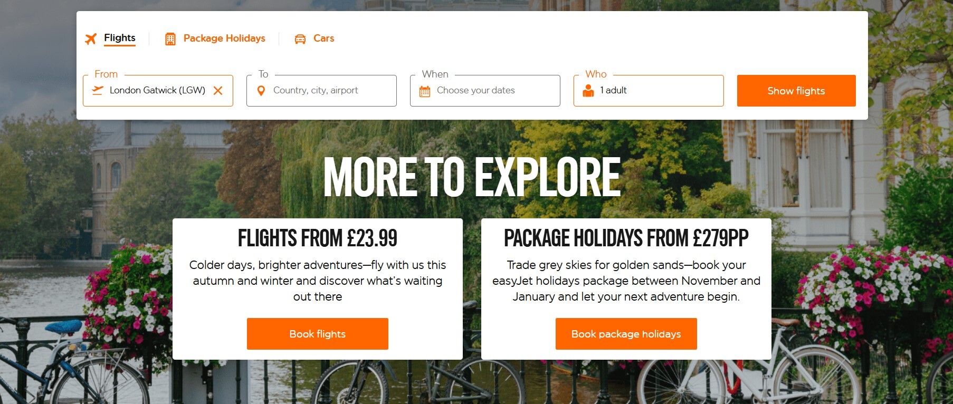
Task: Click the London Gatwick (LGW) departure text
Action: click(x=157, y=90)
